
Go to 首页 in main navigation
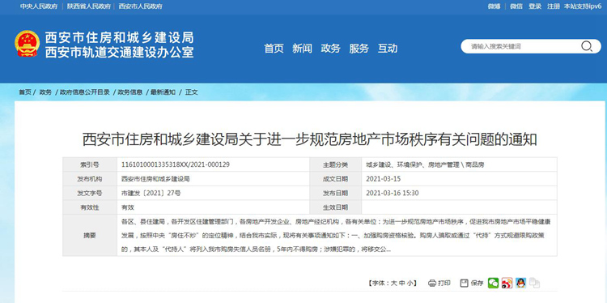pos(274,49)
